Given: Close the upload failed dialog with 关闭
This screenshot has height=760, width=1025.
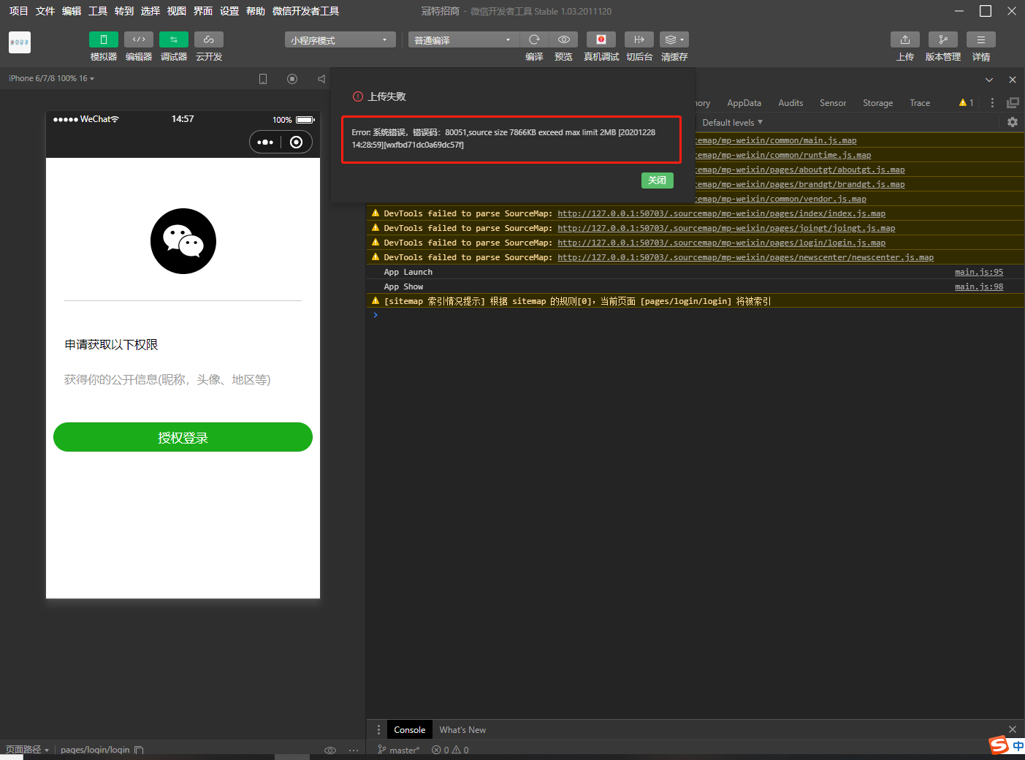Looking at the screenshot, I should (658, 180).
